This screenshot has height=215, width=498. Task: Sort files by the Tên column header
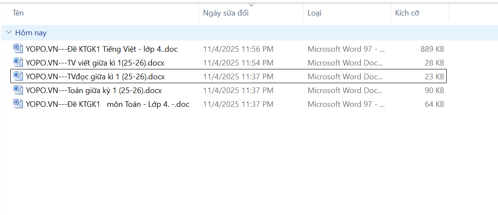18,13
